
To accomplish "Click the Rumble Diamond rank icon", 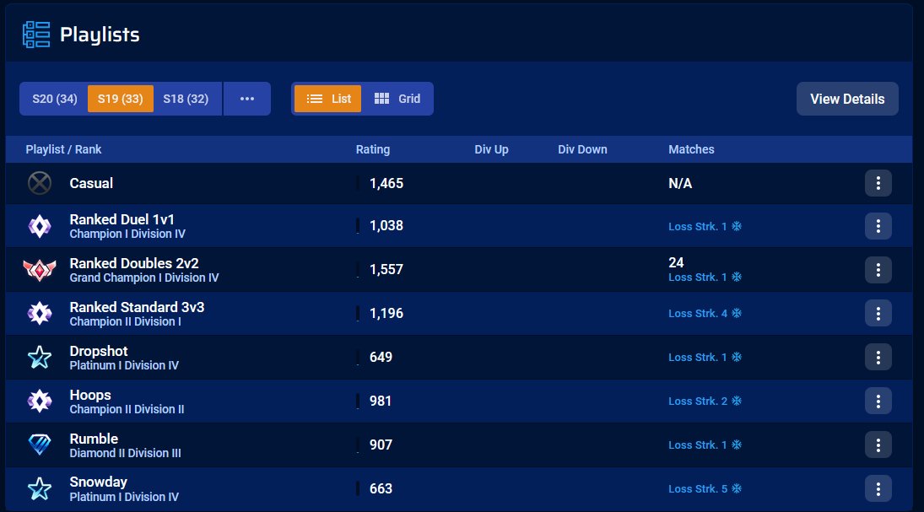I will [x=40, y=445].
